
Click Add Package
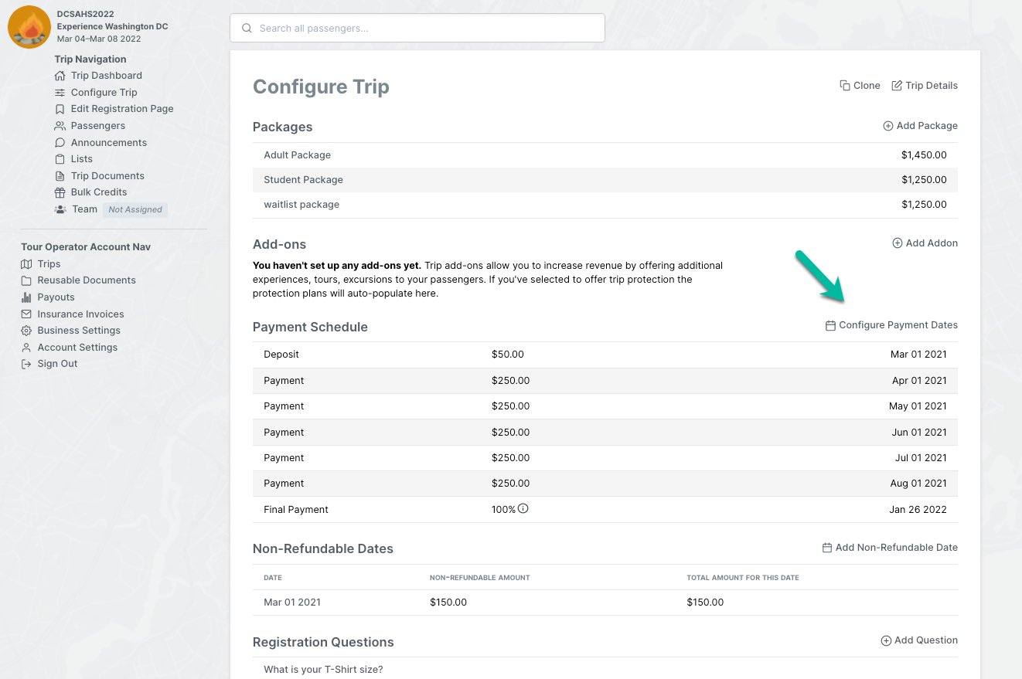[x=920, y=126]
